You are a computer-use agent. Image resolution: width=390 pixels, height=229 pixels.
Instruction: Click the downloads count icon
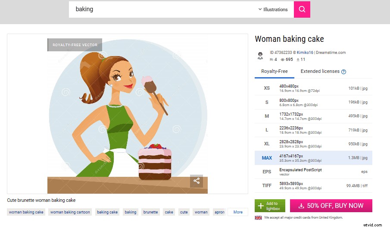point(297,60)
